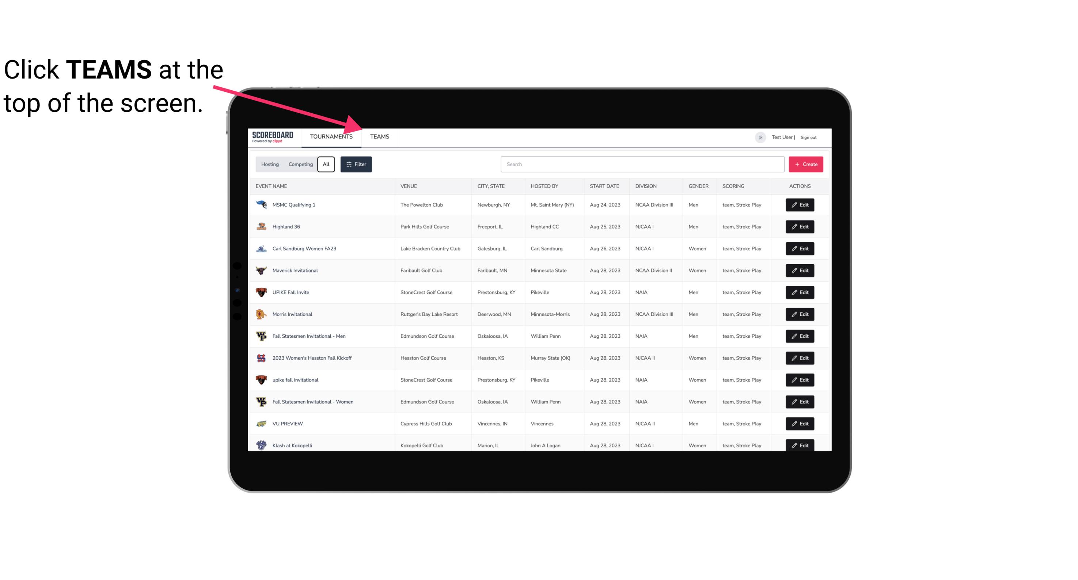Click the Sign out link

(x=810, y=136)
